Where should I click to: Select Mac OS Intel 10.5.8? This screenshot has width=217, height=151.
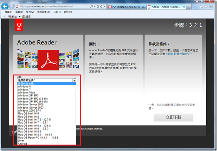point(47,131)
